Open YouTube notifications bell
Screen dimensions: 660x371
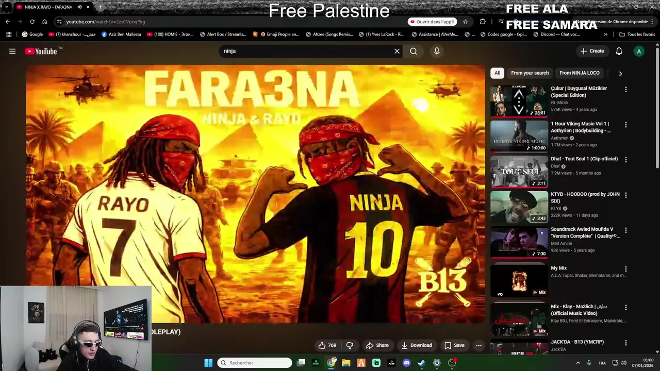(619, 51)
